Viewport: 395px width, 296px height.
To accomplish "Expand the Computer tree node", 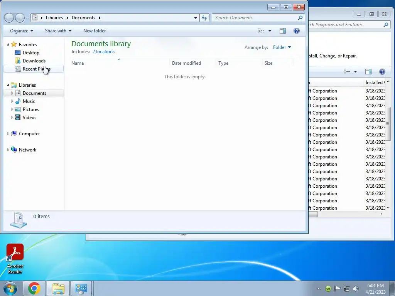I will (8, 133).
